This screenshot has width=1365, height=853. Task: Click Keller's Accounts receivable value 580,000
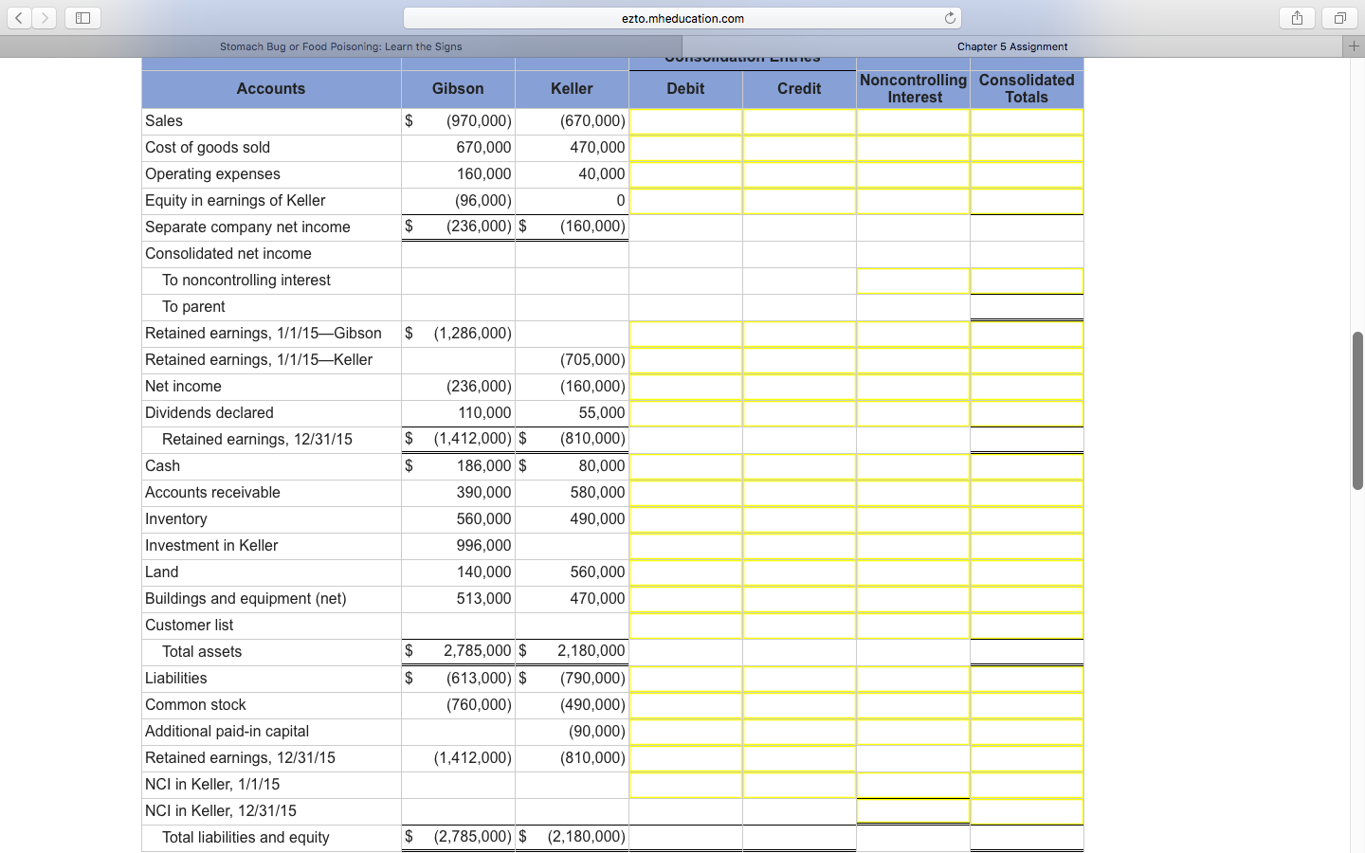(597, 493)
